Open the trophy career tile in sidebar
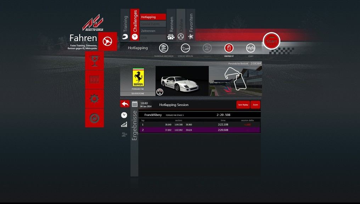Viewport: 360px width, 204px height. click(94, 61)
